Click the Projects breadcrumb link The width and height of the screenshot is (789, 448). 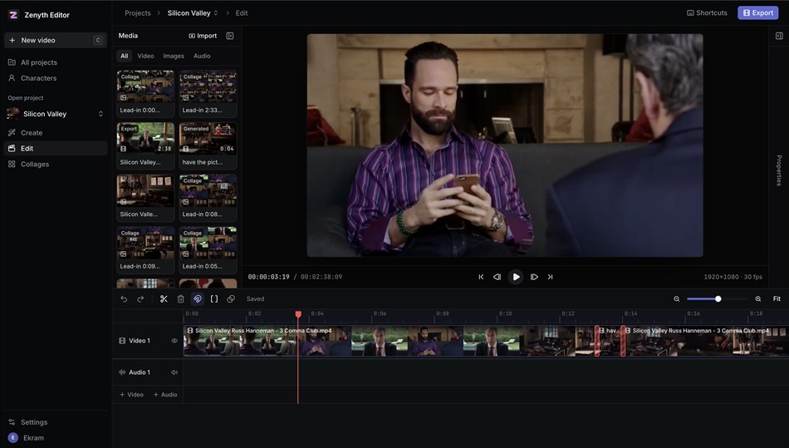(137, 13)
